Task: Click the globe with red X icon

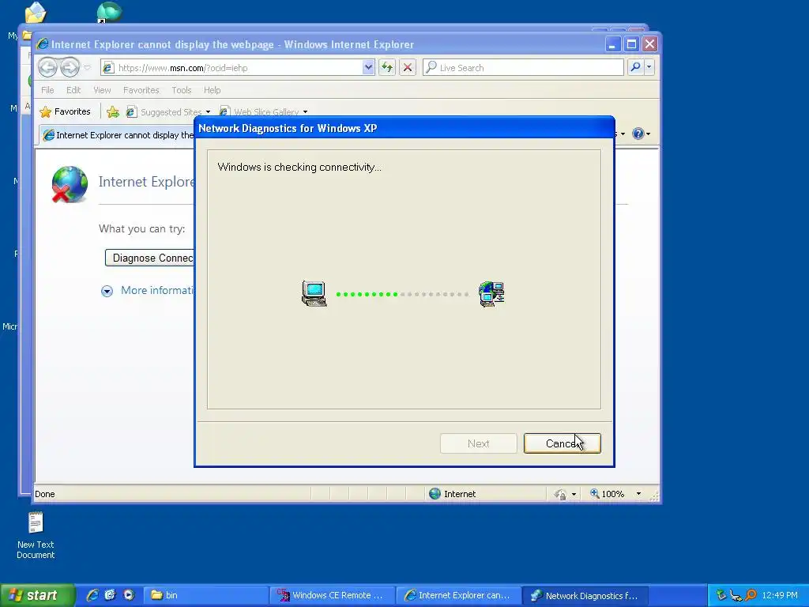Action: click(70, 184)
